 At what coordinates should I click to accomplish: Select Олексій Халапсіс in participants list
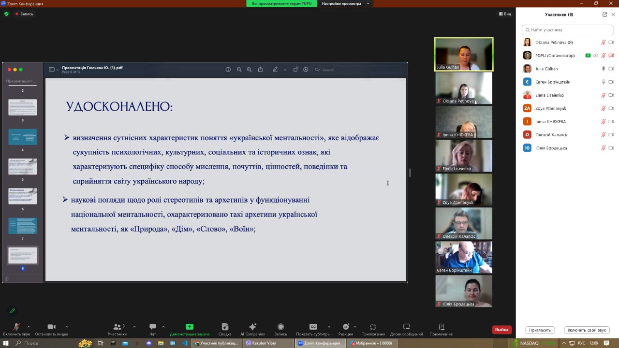(x=568, y=135)
